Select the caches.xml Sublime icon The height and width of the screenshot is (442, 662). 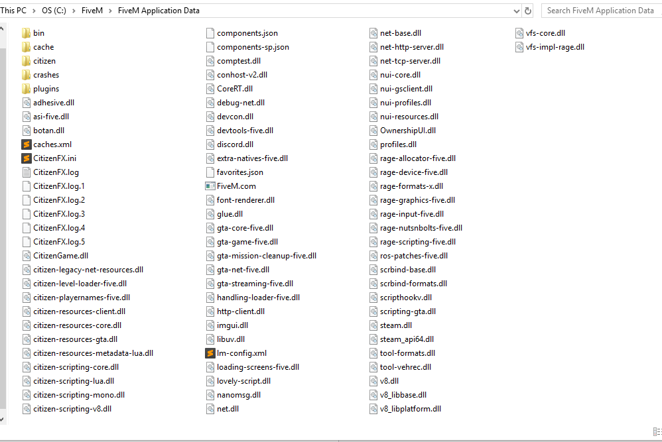click(x=26, y=144)
